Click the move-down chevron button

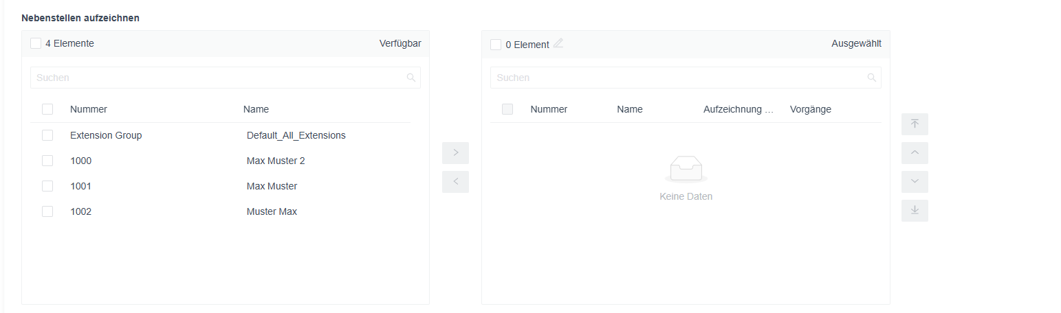(915, 182)
